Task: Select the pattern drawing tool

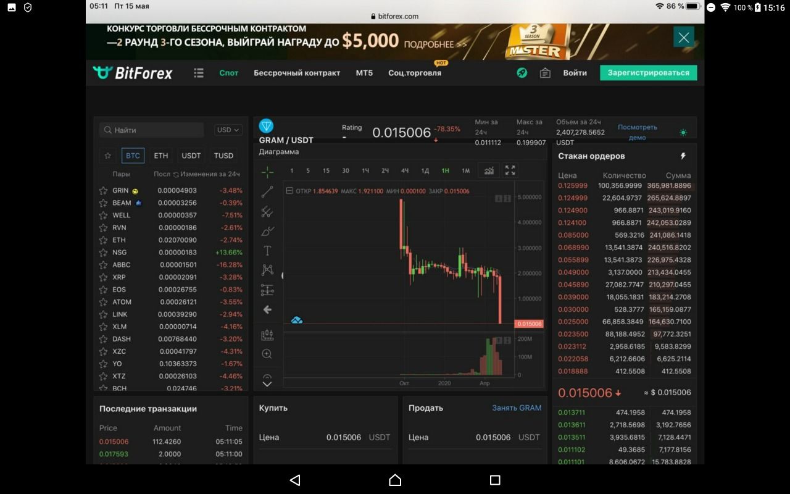Action: click(267, 270)
